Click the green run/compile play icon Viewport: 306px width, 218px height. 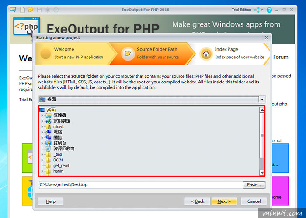(56, 10)
